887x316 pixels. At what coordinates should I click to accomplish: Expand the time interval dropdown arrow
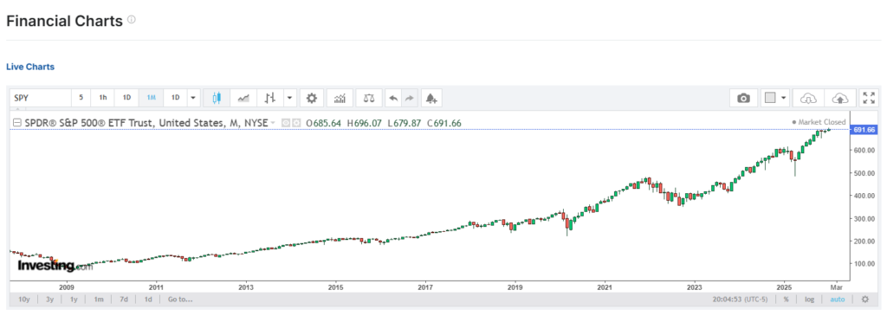pos(193,98)
